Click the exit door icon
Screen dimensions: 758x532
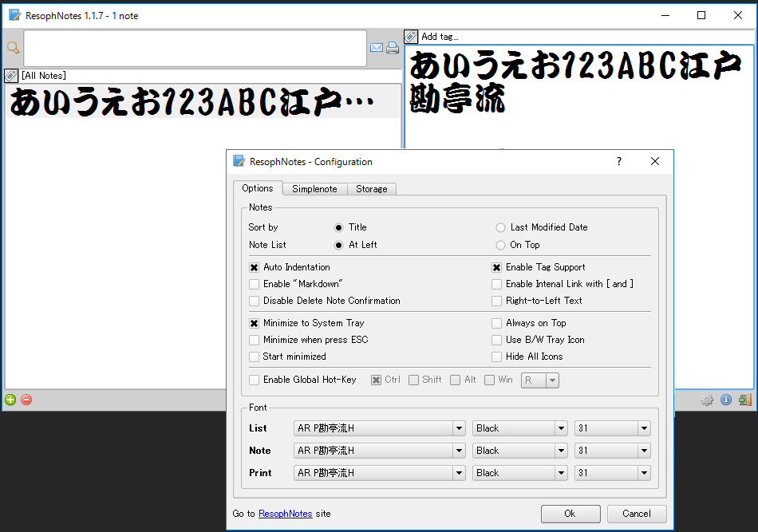coord(745,400)
